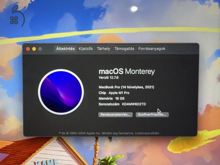Image resolution: width=220 pixels, height=165 pixels.
Task: Switch to the Áttekintés tab
Action: [65, 49]
